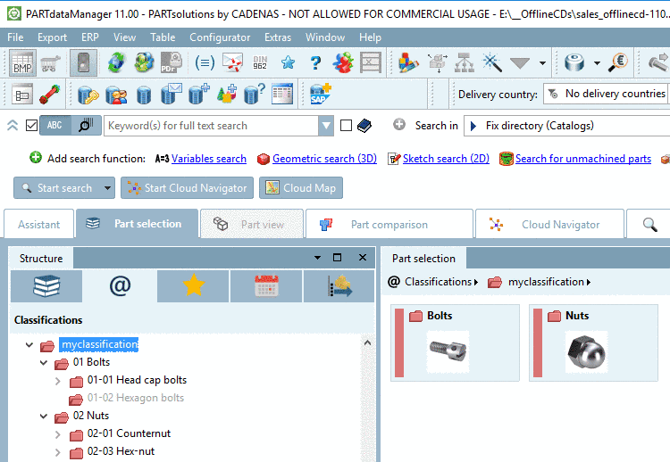The image size is (670, 462).
Task: Open the calendar history icon in Structure
Action: (266, 285)
